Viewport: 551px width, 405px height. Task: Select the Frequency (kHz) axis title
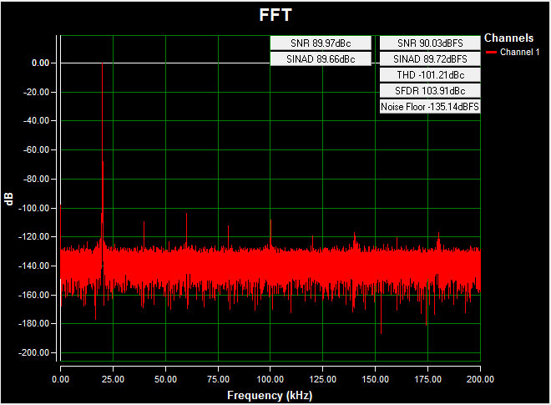(270, 393)
